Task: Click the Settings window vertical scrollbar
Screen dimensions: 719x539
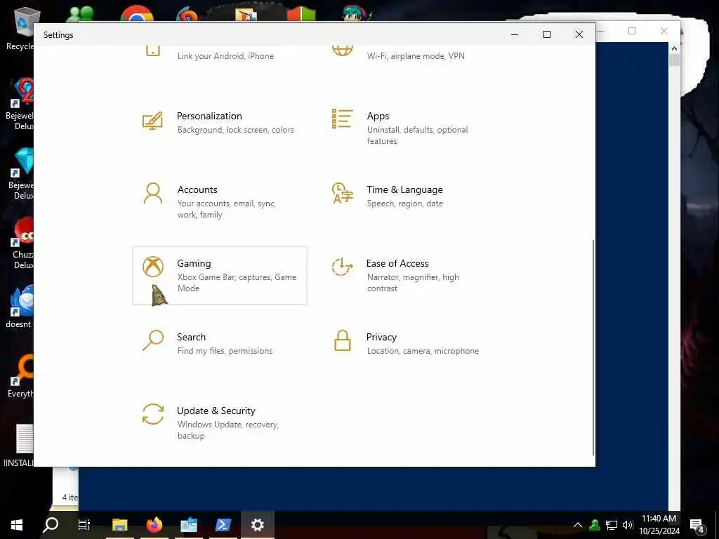Action: 593,347
